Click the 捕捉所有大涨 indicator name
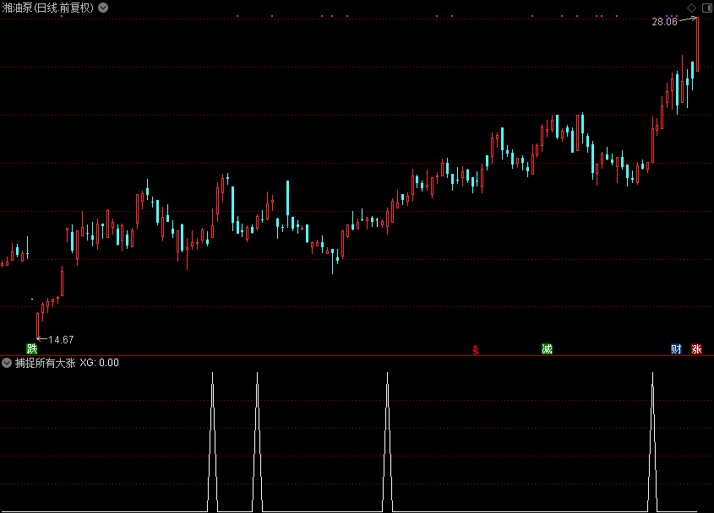This screenshot has height=513, width=714. tap(45, 363)
